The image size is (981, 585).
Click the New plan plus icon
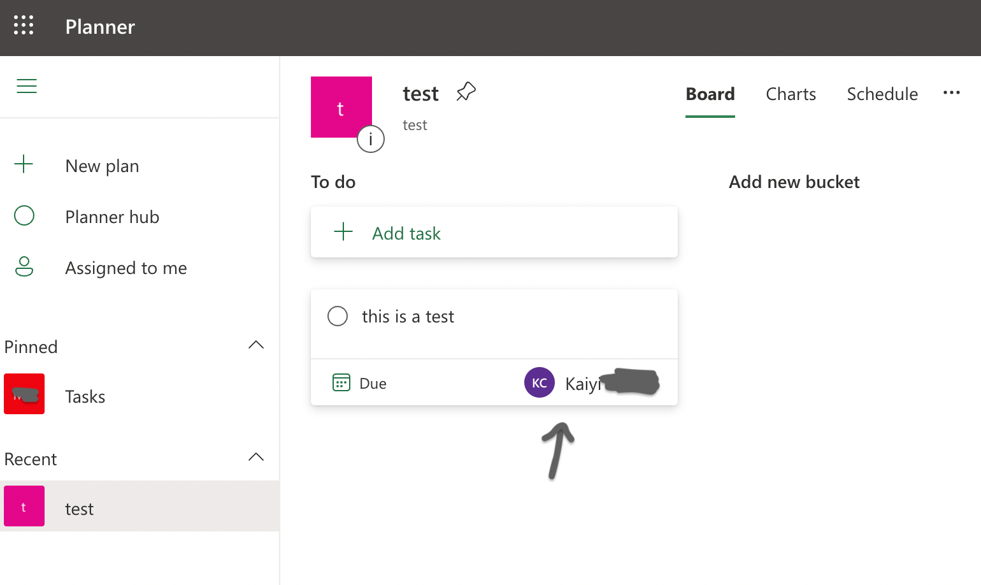pos(24,164)
